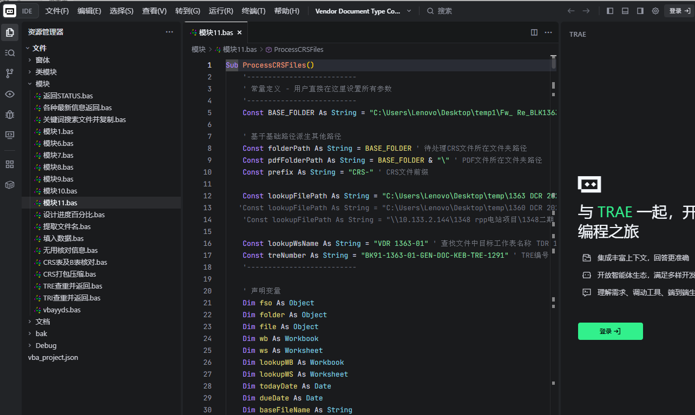Click the 登录 button in the title bar
This screenshot has width=695, height=415.
[679, 11]
